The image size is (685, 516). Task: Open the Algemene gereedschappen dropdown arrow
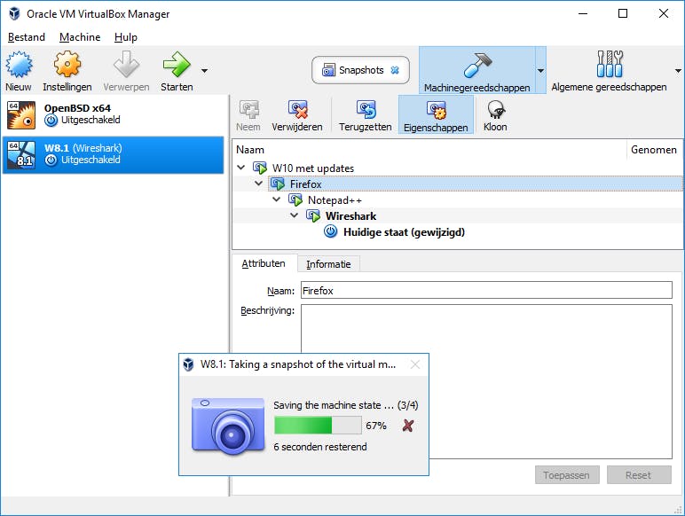pos(678,70)
